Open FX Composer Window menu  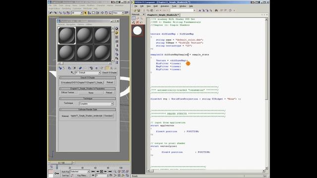coord(183,6)
